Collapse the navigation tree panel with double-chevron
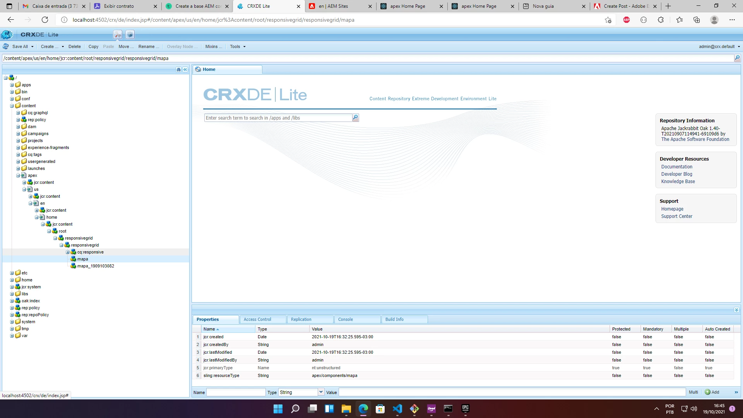The image size is (743, 418). click(185, 70)
